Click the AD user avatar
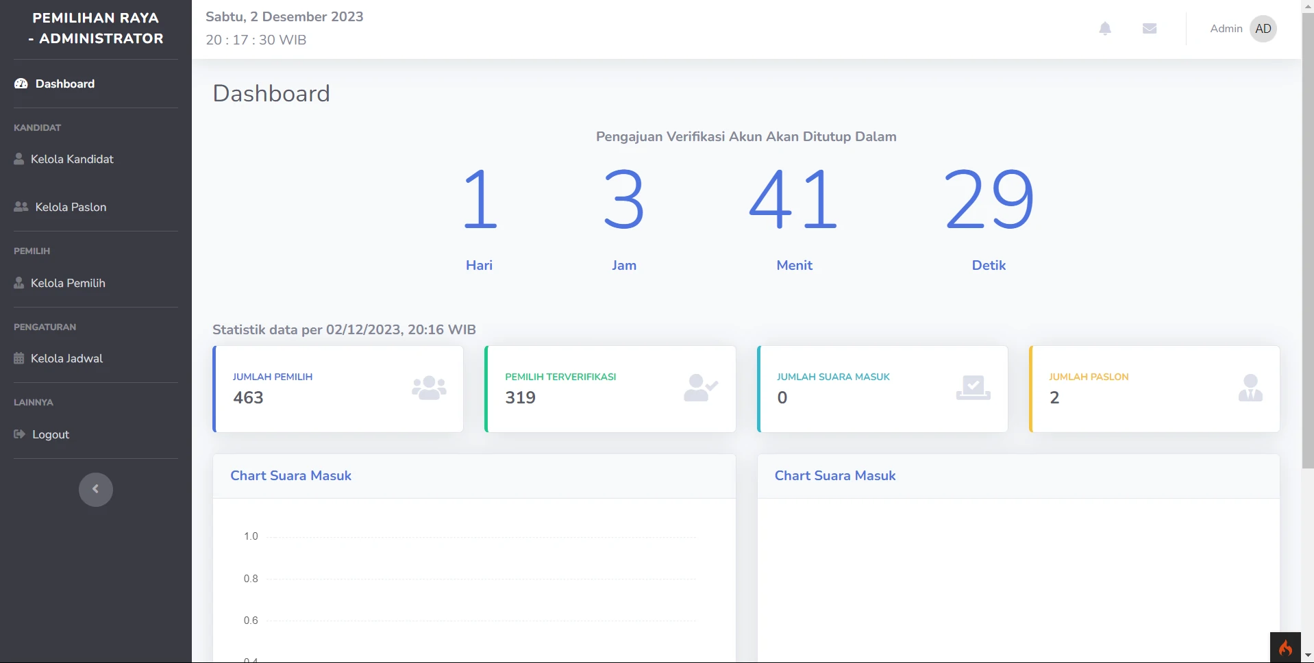The image size is (1314, 663). (x=1263, y=29)
